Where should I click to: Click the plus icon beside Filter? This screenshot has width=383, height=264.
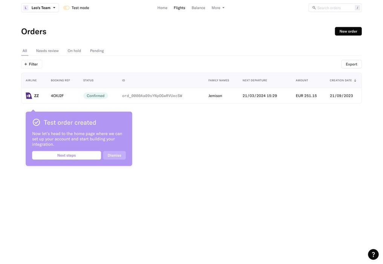click(x=26, y=64)
